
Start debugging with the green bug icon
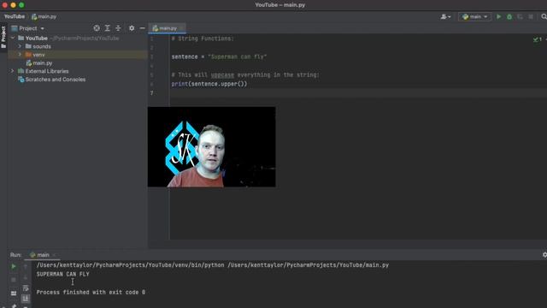[x=509, y=17]
